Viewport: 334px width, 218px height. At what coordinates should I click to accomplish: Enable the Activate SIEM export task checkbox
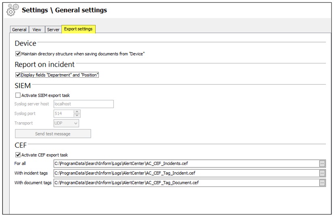18,95
